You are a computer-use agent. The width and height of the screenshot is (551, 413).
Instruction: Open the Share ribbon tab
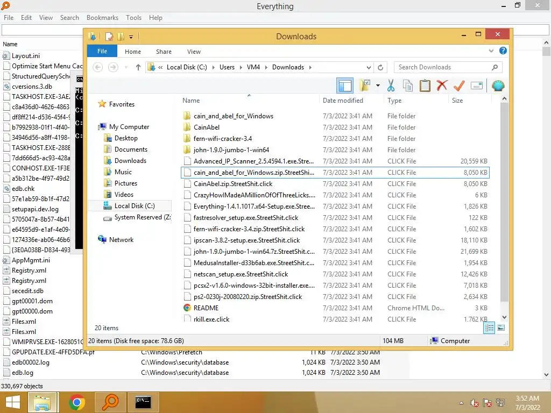164,52
